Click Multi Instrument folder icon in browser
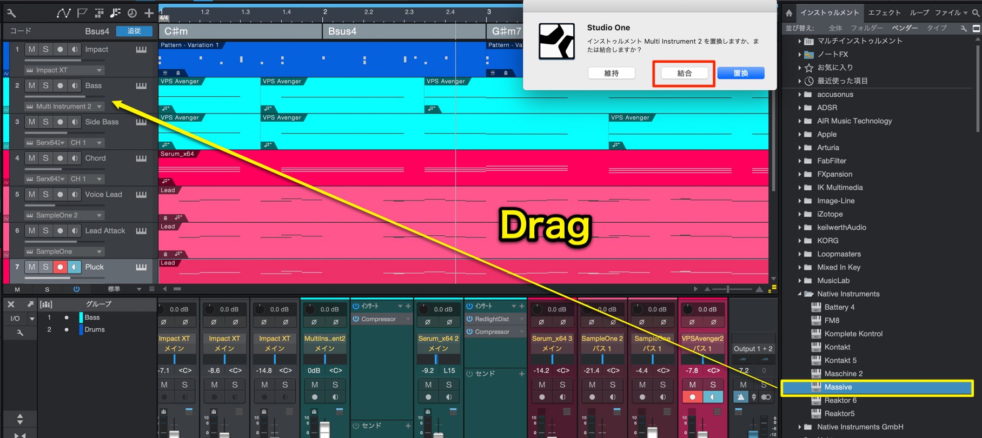The image size is (982, 438). tap(809, 41)
